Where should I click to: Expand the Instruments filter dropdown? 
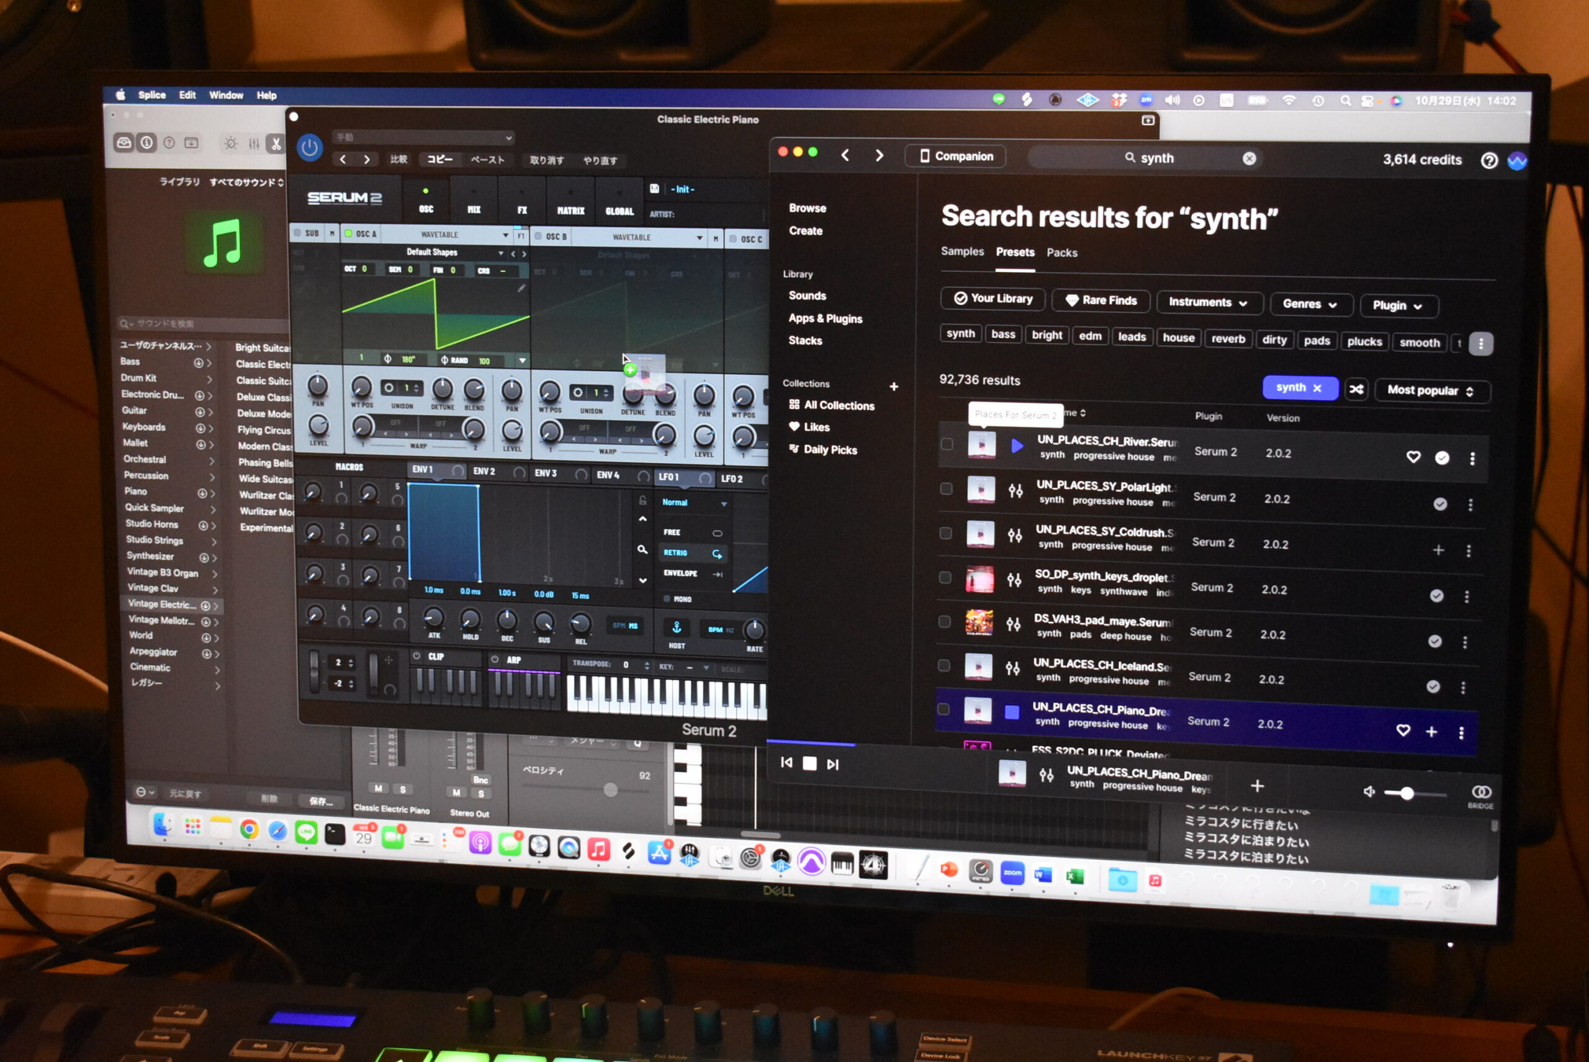[x=1209, y=303]
